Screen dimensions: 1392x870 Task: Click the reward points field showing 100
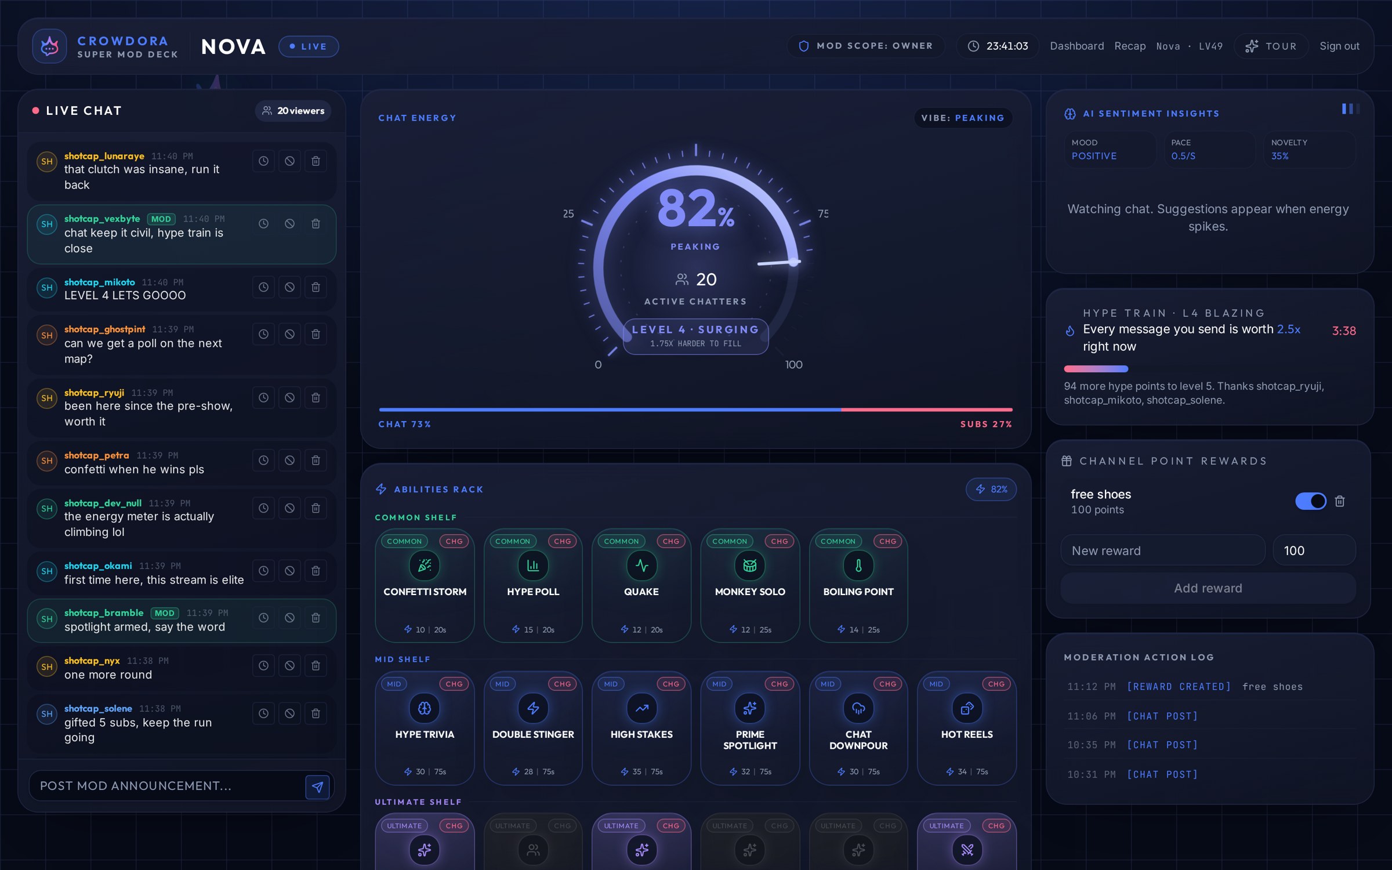pyautogui.click(x=1314, y=550)
